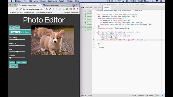Viewport: 173px width, 97px height.
Task: Click the address bar URL field
Action: 32,9
